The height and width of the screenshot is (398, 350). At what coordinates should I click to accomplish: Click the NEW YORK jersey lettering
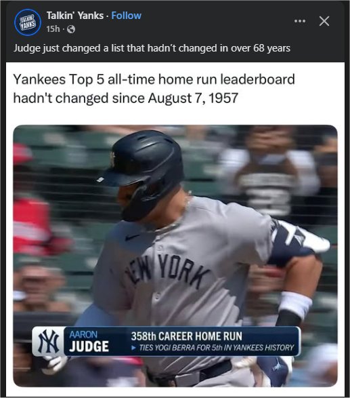click(x=167, y=271)
